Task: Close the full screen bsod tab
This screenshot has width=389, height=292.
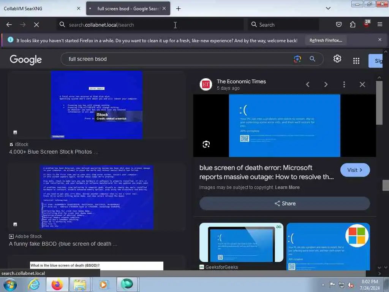Action: (x=164, y=8)
